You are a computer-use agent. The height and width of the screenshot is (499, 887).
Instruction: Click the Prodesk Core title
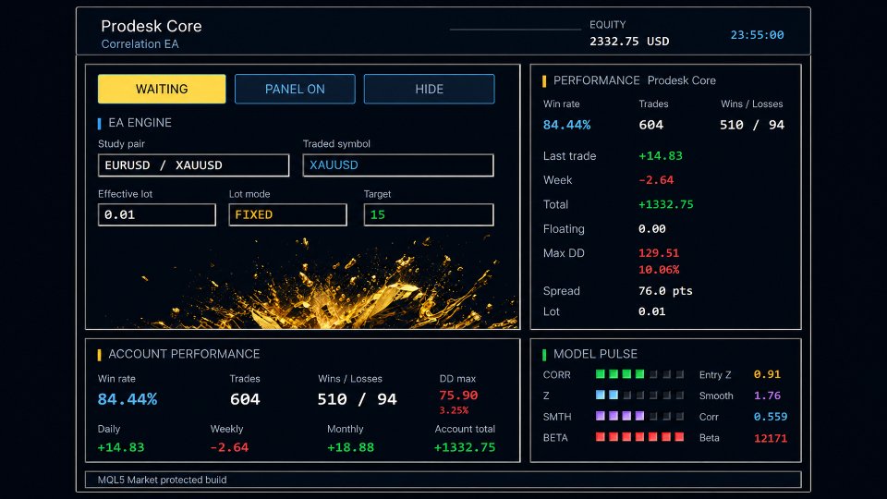[152, 26]
